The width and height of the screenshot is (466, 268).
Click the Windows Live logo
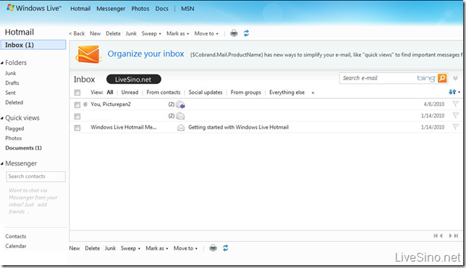click(x=34, y=9)
